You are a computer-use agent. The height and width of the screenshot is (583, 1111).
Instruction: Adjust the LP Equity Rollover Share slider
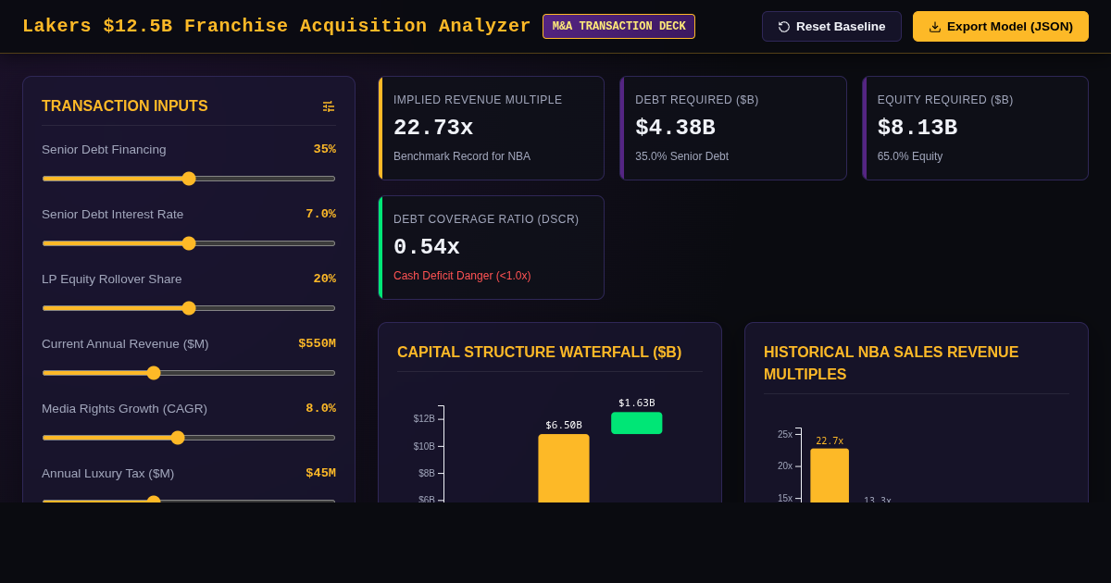click(189, 308)
